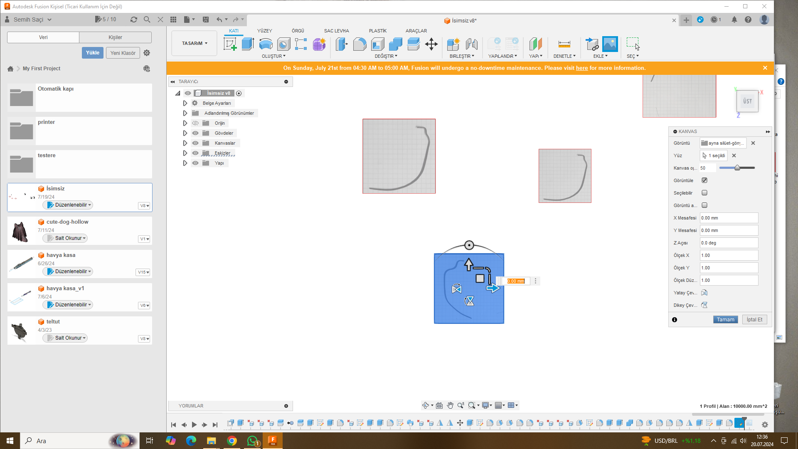
Task: Open İsimsiz Düzenlenebilir dropdown
Action: [x=68, y=205]
